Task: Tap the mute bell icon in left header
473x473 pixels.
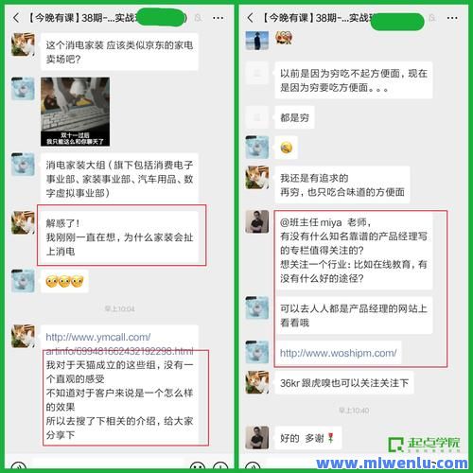Action: click(198, 18)
